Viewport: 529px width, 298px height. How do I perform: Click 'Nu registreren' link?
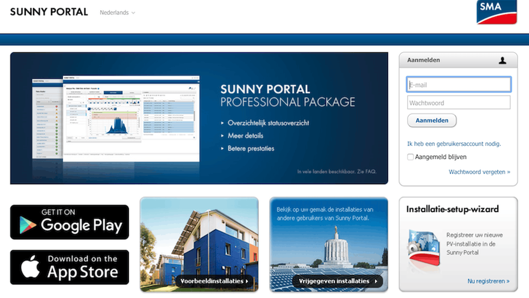pyautogui.click(x=488, y=281)
